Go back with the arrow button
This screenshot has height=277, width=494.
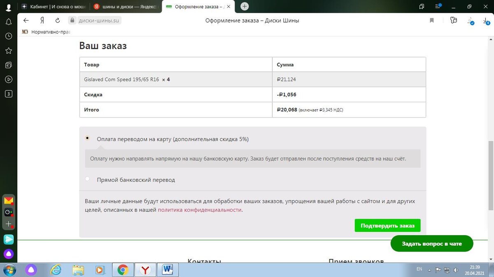coord(26,21)
